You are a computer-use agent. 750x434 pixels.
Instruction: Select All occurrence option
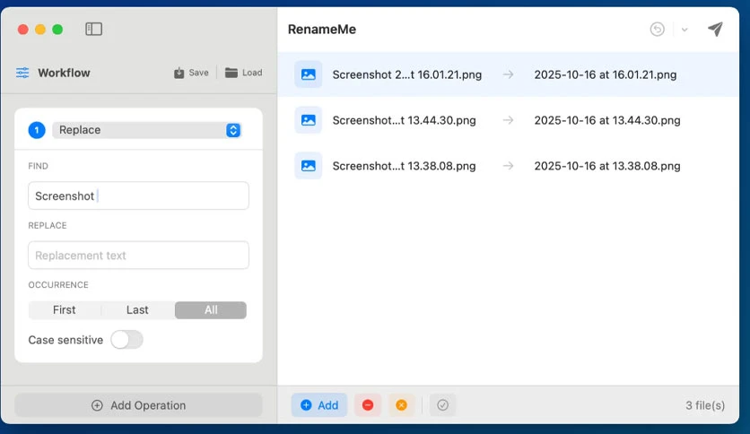coord(211,310)
